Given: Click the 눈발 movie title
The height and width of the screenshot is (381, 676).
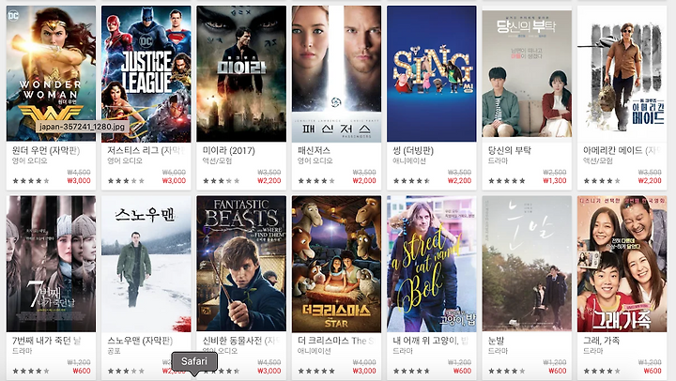Looking at the screenshot, I should point(496,341).
